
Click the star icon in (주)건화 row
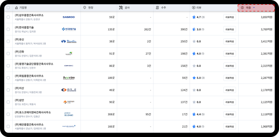click(194, 53)
